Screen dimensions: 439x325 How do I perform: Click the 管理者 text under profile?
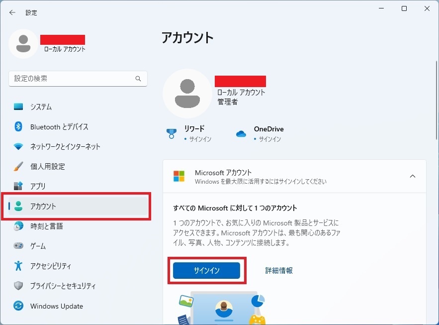(x=228, y=102)
